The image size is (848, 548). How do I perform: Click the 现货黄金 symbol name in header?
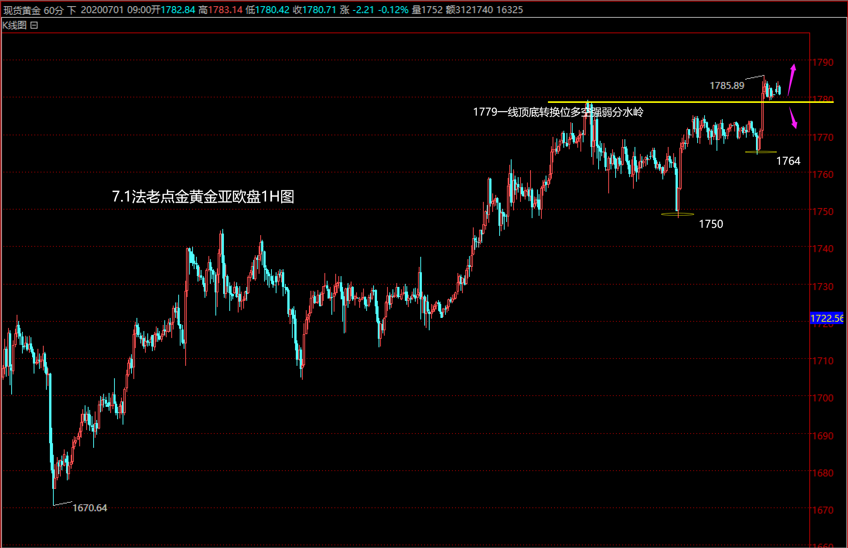pos(22,10)
